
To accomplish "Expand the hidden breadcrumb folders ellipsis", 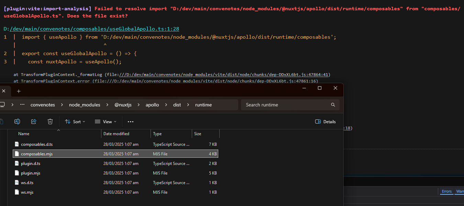I will click(22, 105).
